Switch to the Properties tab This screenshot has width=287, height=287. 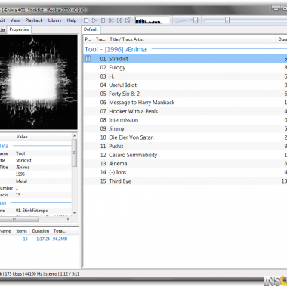pyautogui.click(x=19, y=29)
